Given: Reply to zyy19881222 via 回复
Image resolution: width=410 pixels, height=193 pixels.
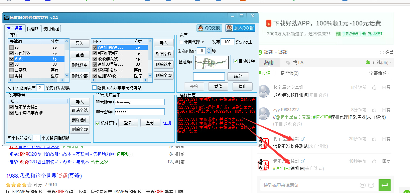Looking at the screenshot, I should [386, 110].
